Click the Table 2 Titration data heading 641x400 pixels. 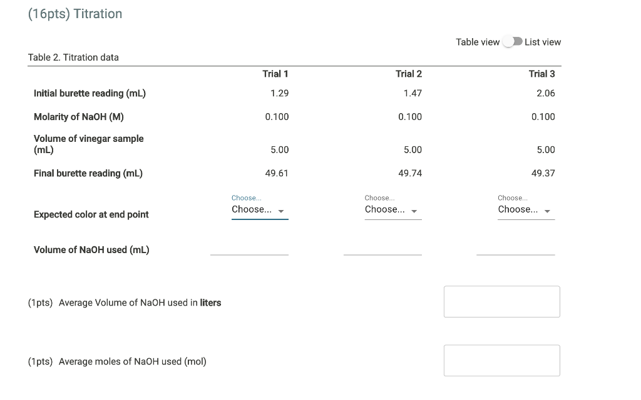point(73,57)
